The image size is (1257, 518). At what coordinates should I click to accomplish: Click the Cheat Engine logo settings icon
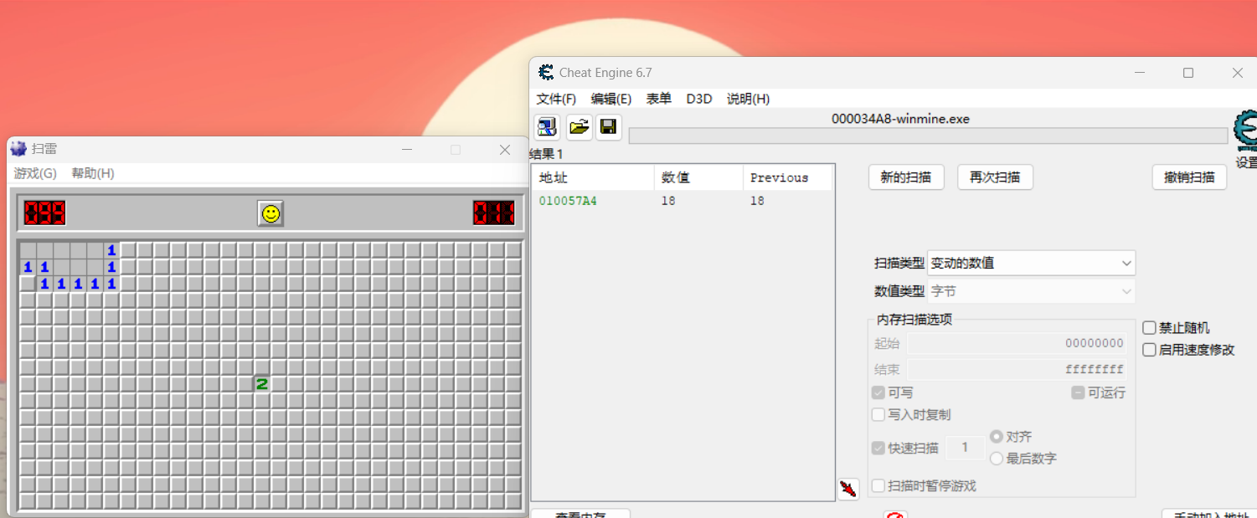coord(1246,131)
